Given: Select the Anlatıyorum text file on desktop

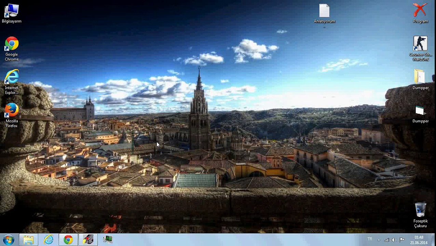Looking at the screenshot, I should point(324,15).
